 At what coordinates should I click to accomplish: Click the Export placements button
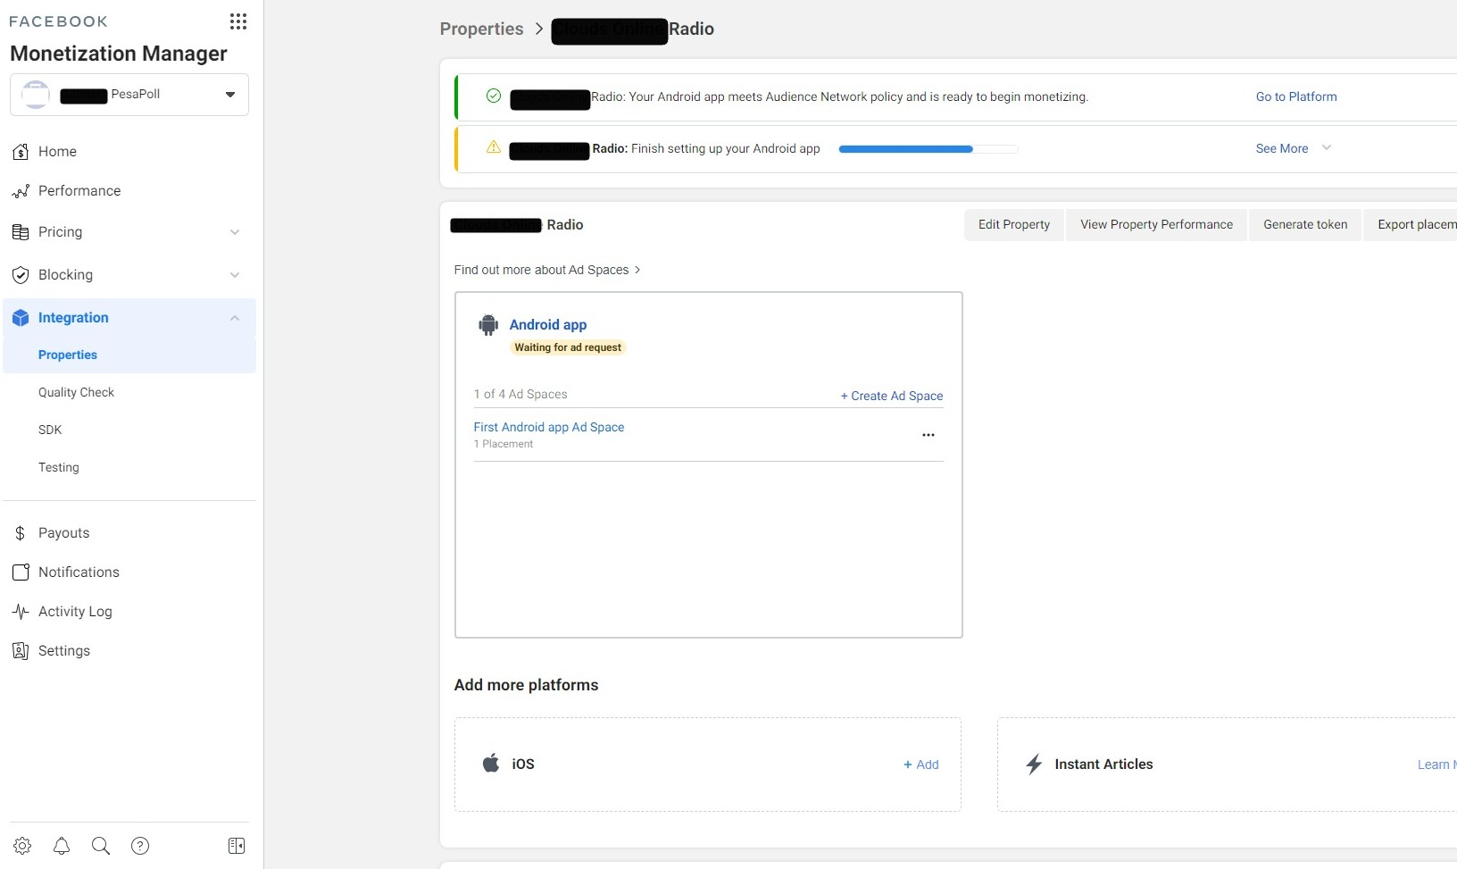click(x=1411, y=225)
